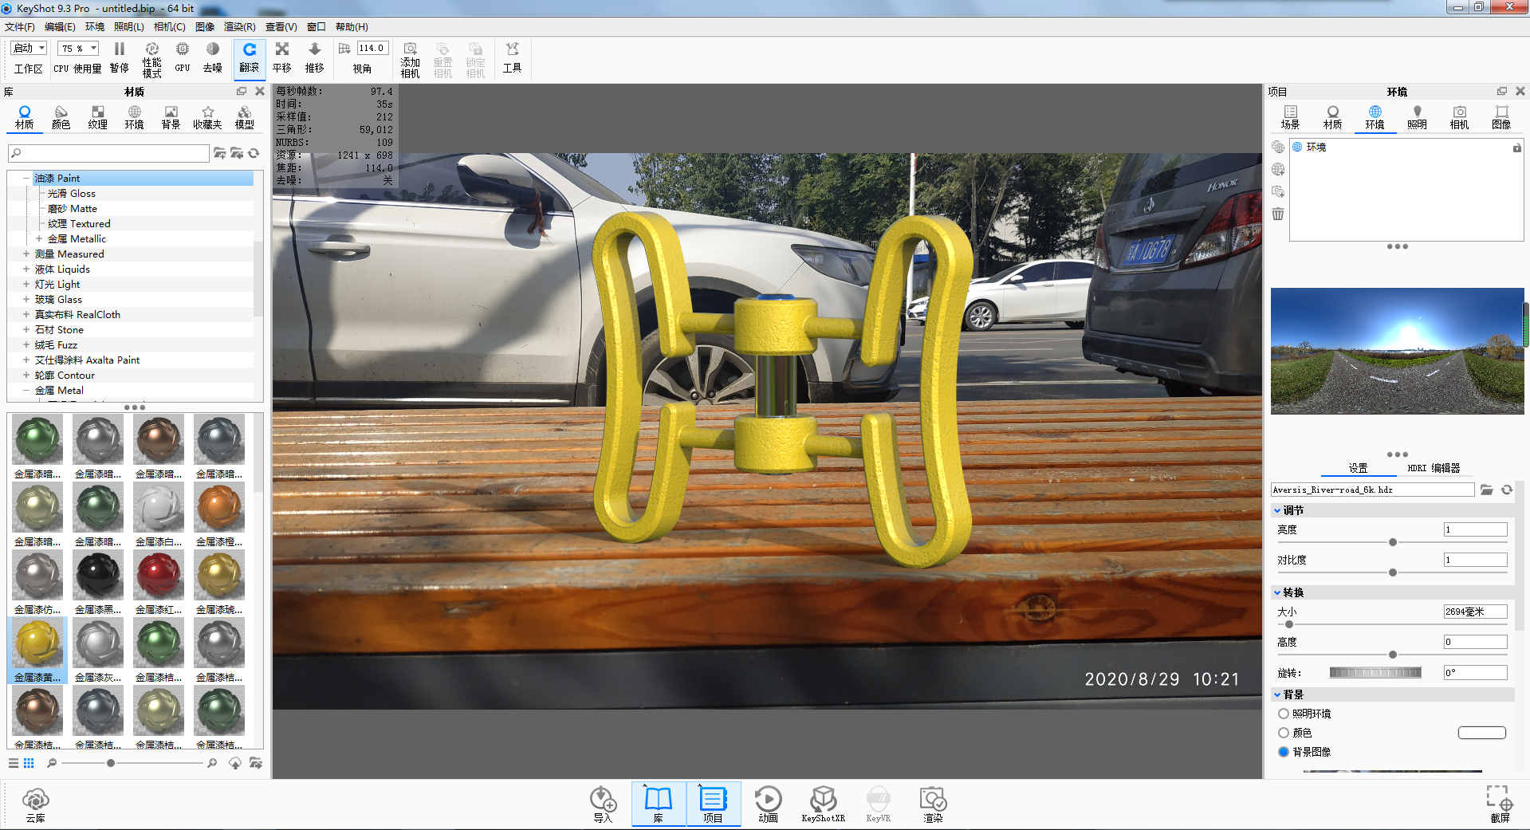Select the 光滑 Gloss tree item

coord(71,193)
